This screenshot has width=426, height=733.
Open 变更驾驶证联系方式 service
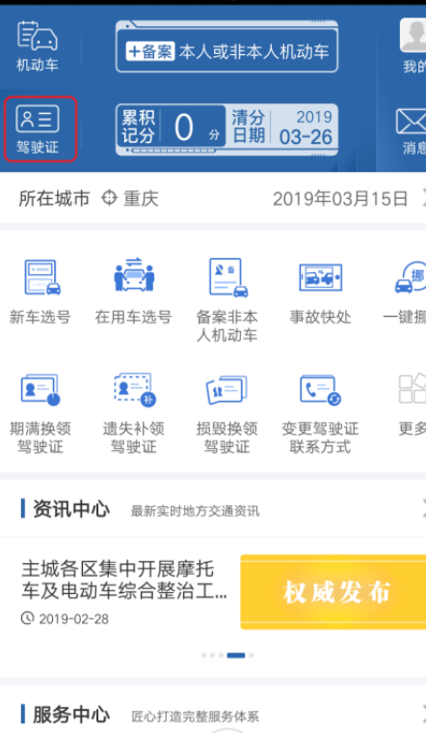(320, 413)
